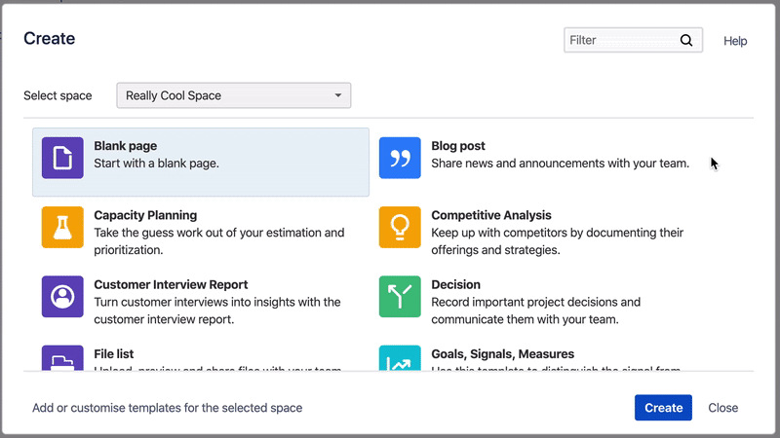Open the Help link

point(735,41)
